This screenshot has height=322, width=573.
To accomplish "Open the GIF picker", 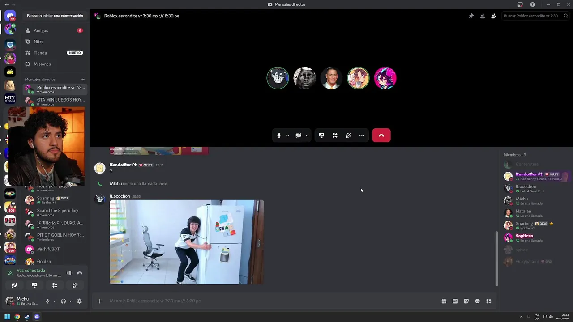I will click(455, 301).
